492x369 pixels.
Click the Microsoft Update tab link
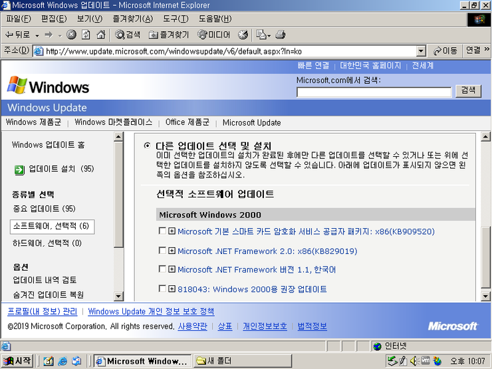[251, 122]
